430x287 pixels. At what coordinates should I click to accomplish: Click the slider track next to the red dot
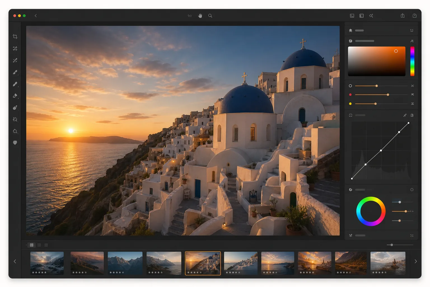coord(381,95)
